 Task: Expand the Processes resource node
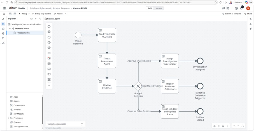(x=9, y=118)
